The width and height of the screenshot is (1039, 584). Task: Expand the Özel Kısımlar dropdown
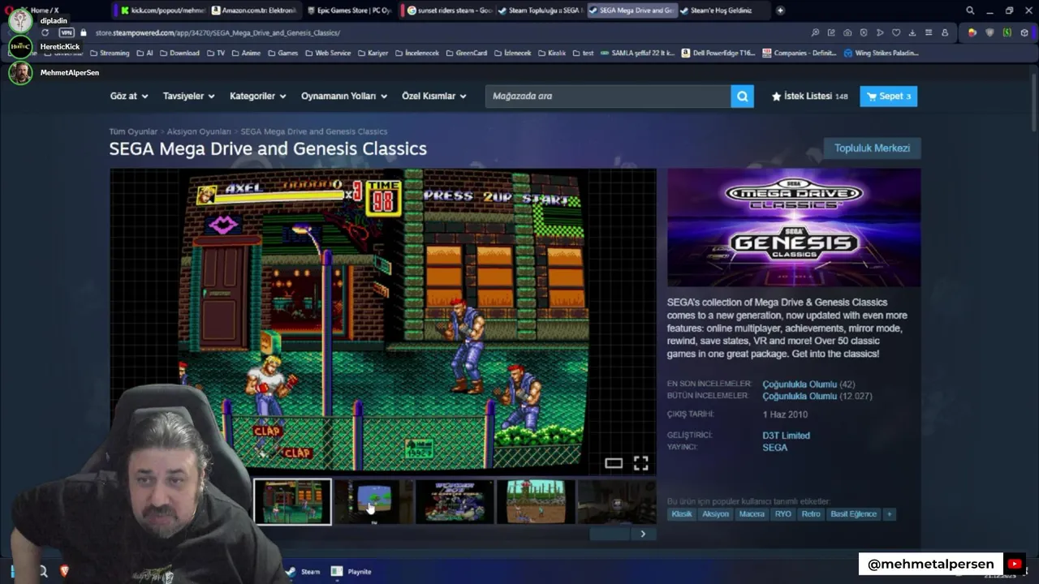click(433, 96)
